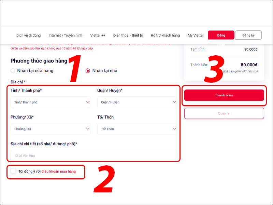Open the Dịch vụ di động menu

28,36
